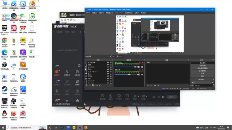232x130 pixels.
Task: Adjust Mic/Aux volume slider in mixer
Action: [126, 67]
